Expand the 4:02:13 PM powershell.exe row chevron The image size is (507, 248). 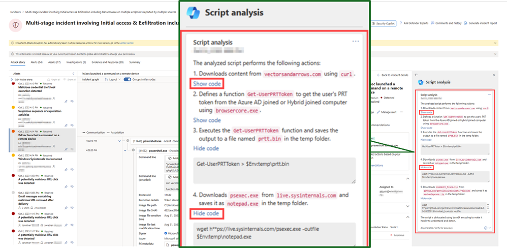point(119,141)
